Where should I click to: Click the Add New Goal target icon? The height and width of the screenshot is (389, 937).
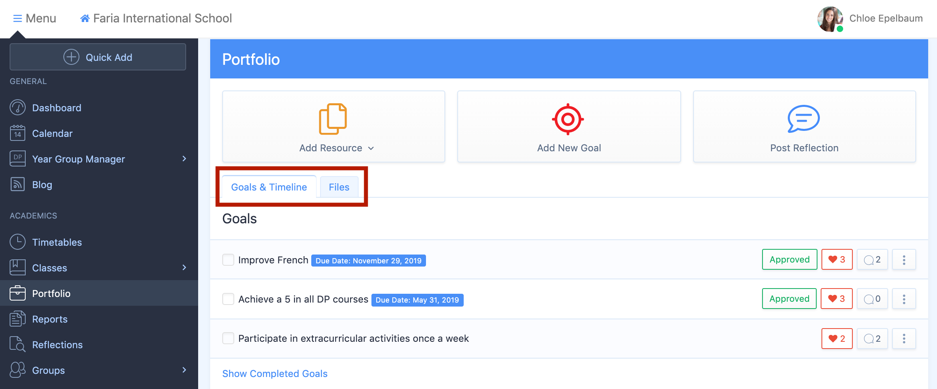[x=568, y=119]
